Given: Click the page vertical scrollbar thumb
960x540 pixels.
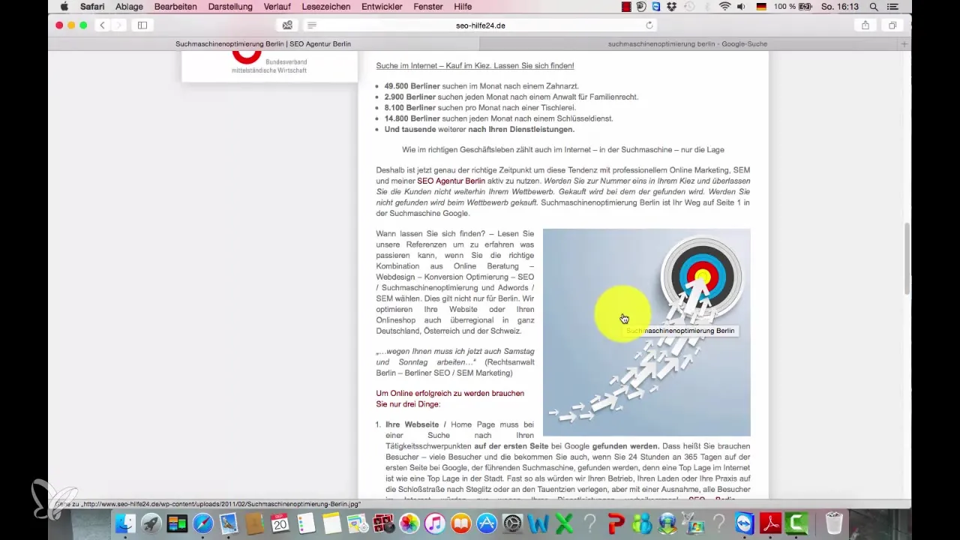Looking at the screenshot, I should click(907, 259).
